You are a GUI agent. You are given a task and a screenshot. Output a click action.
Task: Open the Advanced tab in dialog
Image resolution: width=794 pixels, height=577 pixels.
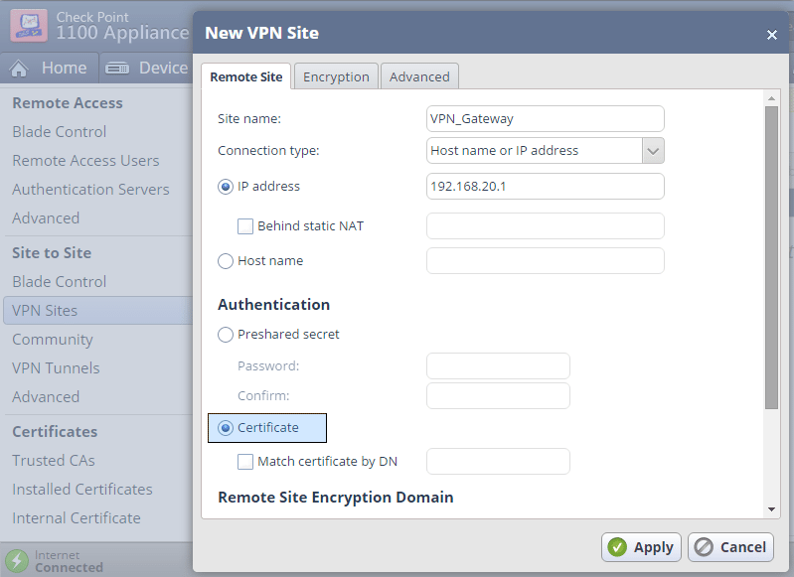coord(419,77)
